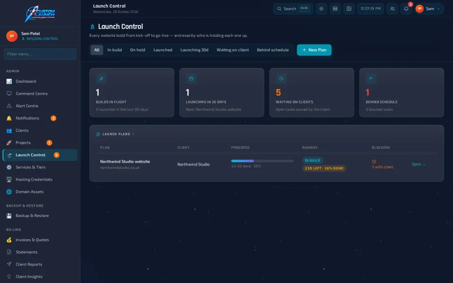The width and height of the screenshot is (453, 283).
Task: Click the Dashboard chart icon in sidebar
Action: [x=9, y=82]
